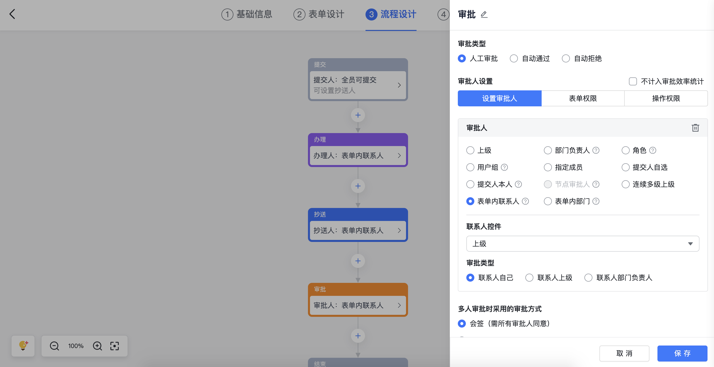Delete the 审批人 block with trash icon
The height and width of the screenshot is (367, 714).
point(695,128)
